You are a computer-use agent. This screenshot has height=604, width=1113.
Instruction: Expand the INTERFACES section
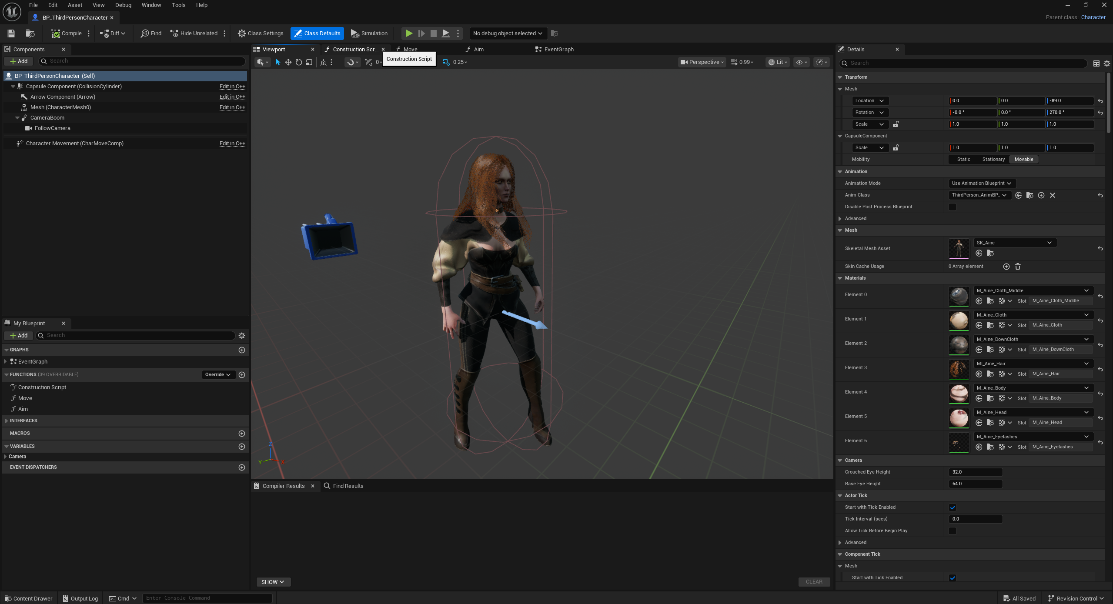(6, 421)
